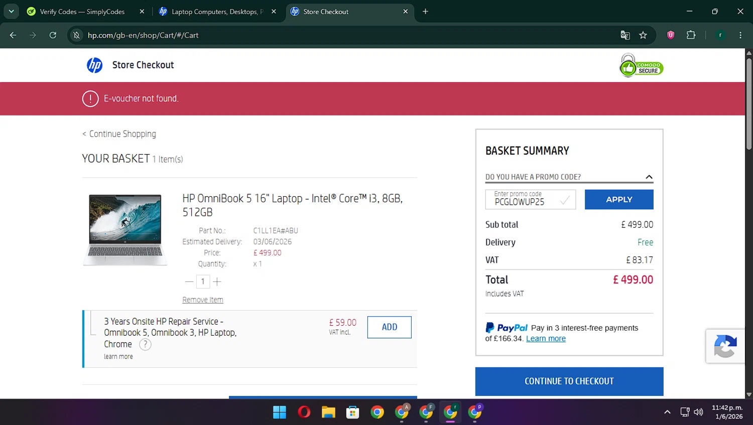Image resolution: width=753 pixels, height=425 pixels.
Task: Go back to previous page
Action: click(x=13, y=35)
